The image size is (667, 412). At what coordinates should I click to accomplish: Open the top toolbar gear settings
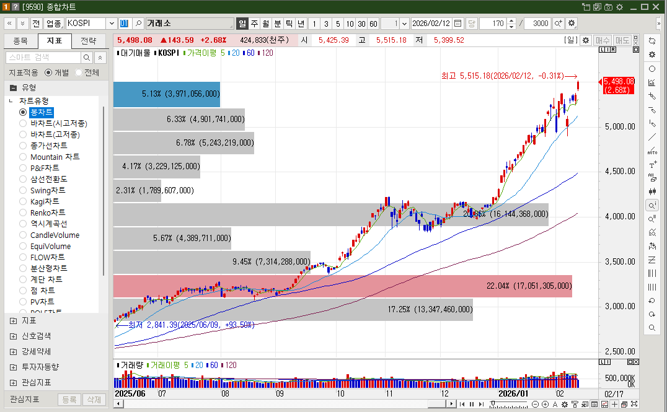(x=572, y=24)
